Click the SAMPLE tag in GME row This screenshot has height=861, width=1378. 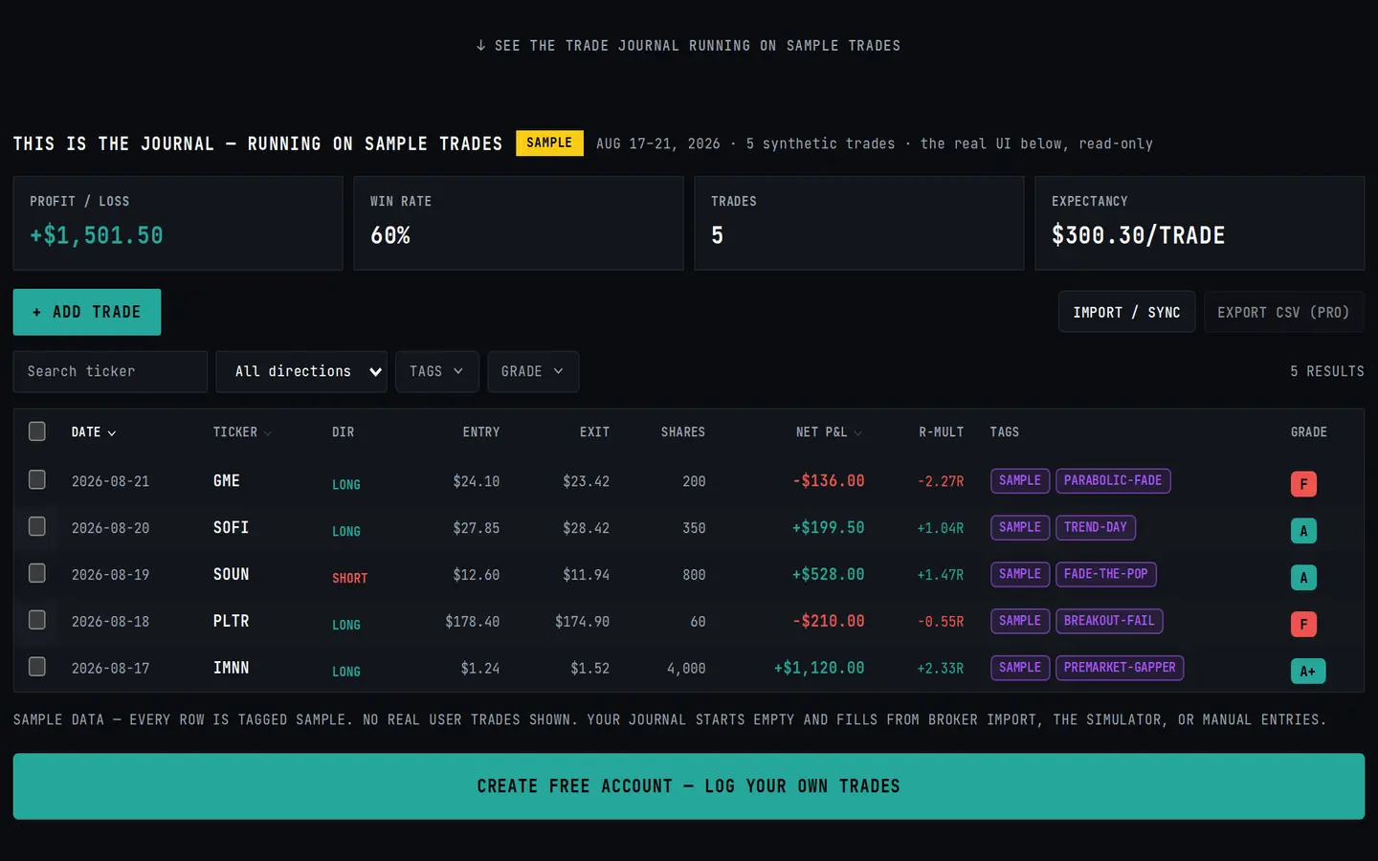pos(1020,480)
